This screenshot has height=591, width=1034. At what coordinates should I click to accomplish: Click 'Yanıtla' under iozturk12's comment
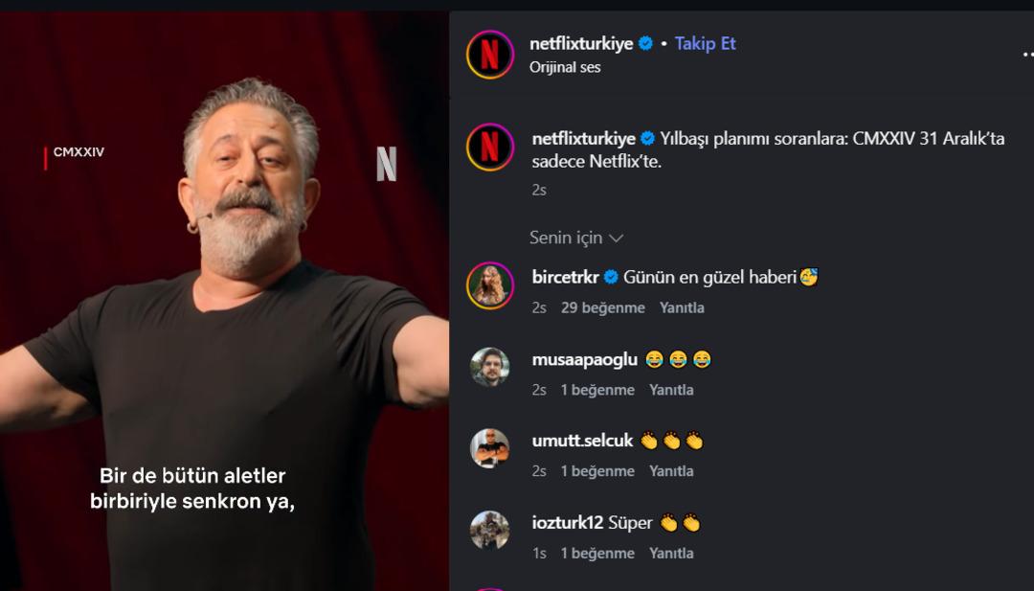tap(674, 553)
